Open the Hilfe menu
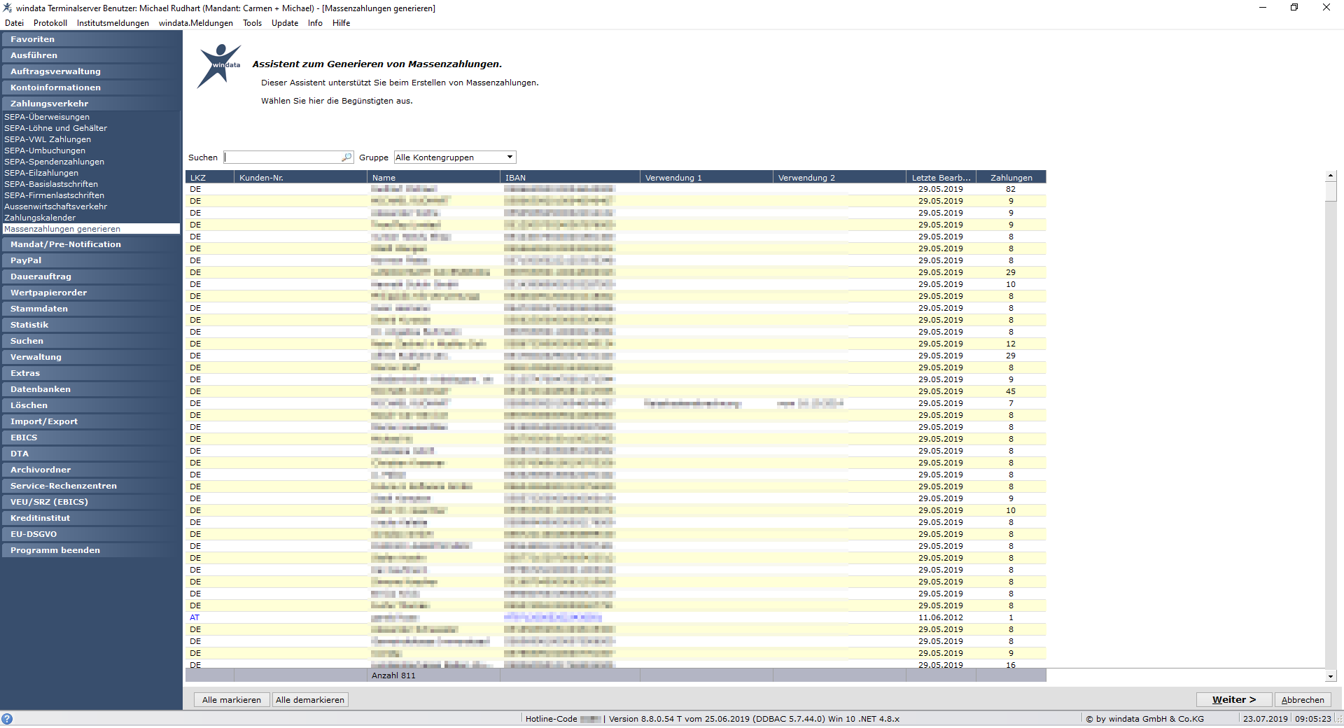 pyautogui.click(x=341, y=23)
